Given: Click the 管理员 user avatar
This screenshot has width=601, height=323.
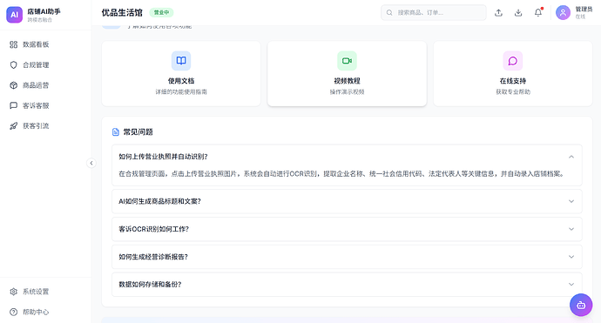Looking at the screenshot, I should pos(563,13).
